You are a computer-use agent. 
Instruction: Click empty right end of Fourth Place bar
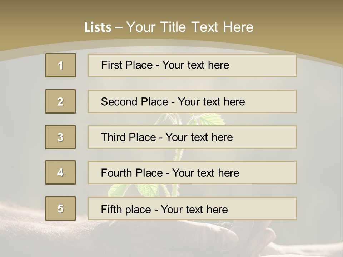pos(275,172)
